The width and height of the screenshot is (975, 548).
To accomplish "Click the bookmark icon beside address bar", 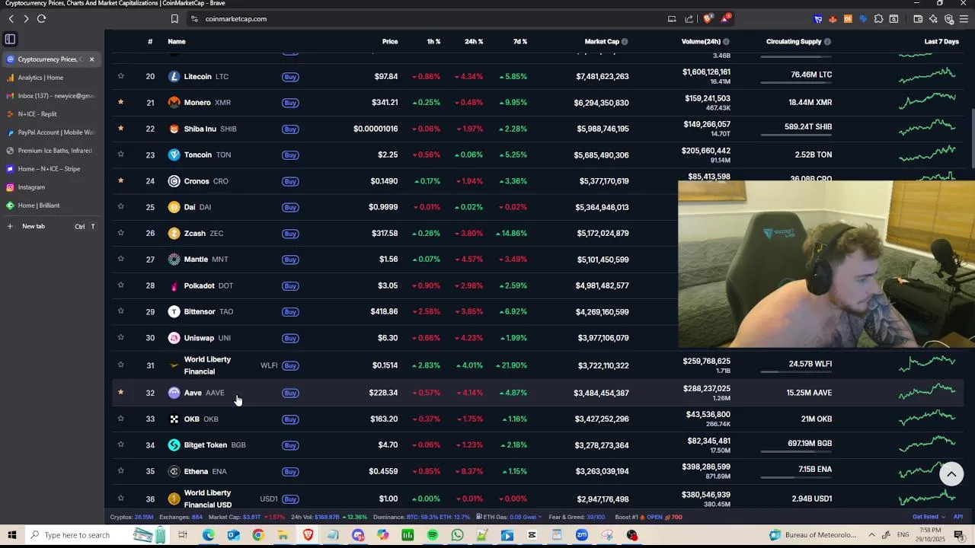I will (x=174, y=19).
